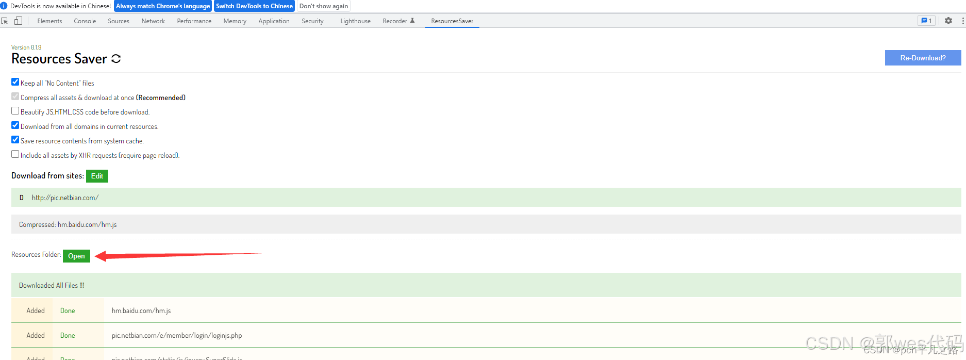Image resolution: width=966 pixels, height=360 pixels.
Task: Click the refresh icon beside Resources Saver title
Action: (x=116, y=59)
